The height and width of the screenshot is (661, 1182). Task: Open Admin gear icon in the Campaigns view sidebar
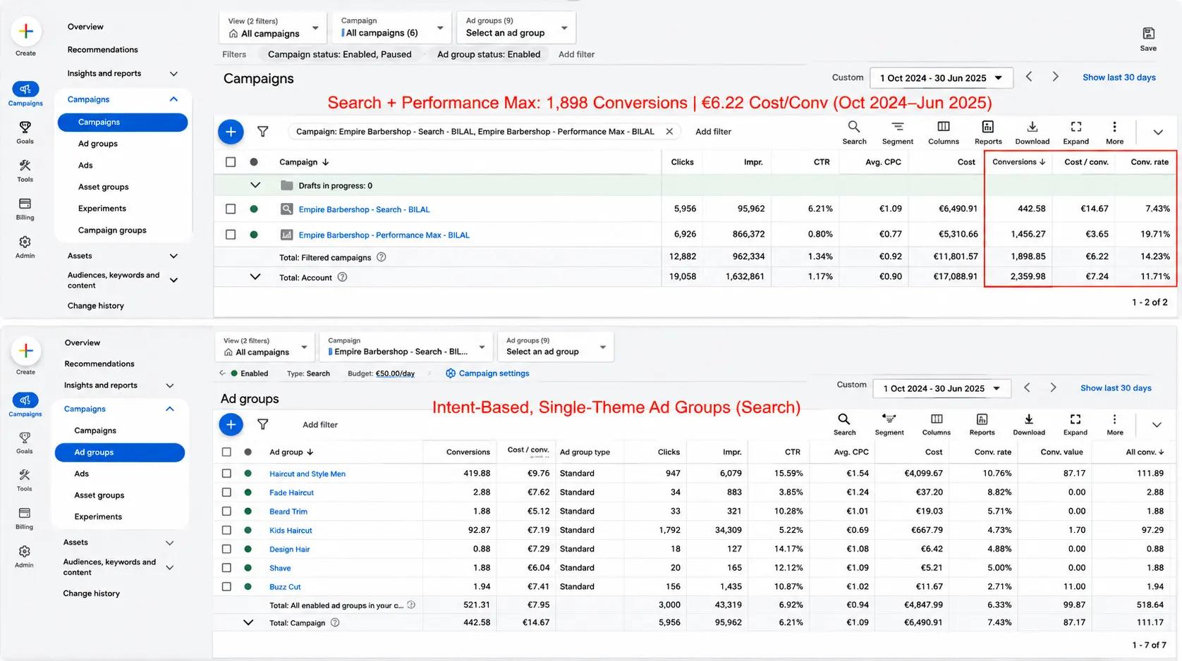coord(25,242)
